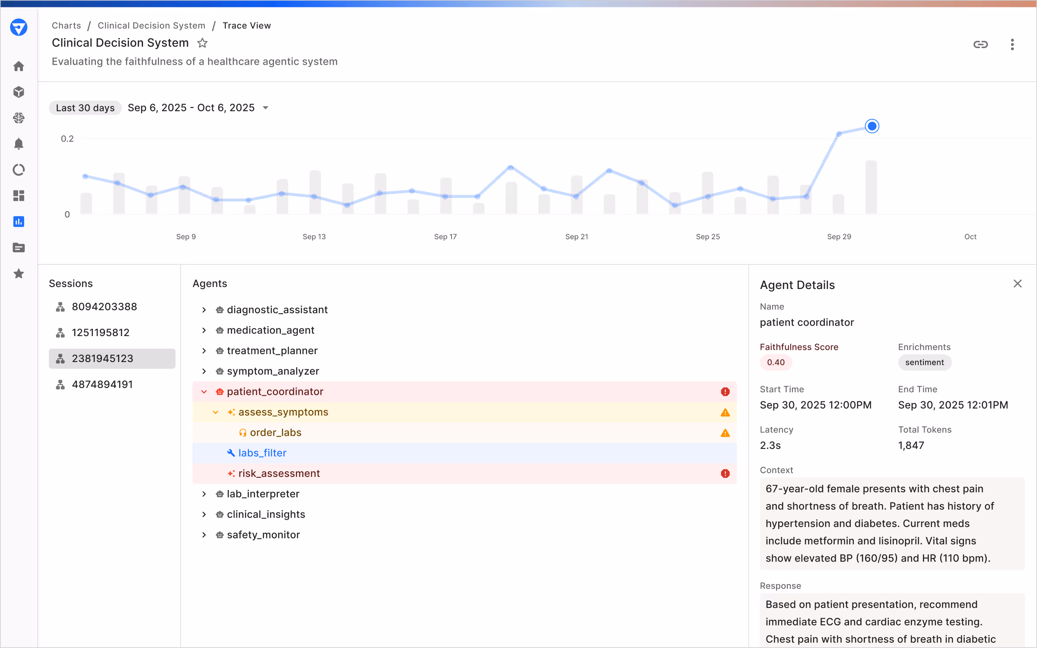
Task: Click the Charts breadcrumb link
Action: point(66,25)
